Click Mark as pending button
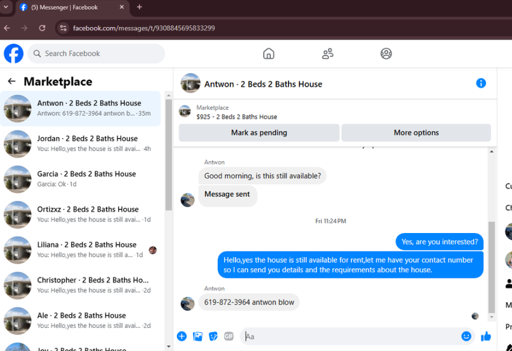The width and height of the screenshot is (512, 351). pyautogui.click(x=259, y=133)
